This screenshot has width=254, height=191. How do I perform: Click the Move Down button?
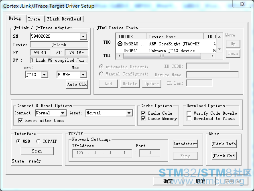click(233, 54)
